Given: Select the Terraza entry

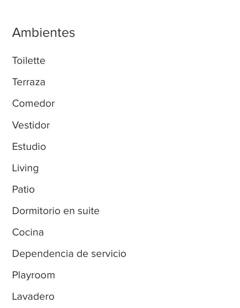Looking at the screenshot, I should [x=28, y=82].
